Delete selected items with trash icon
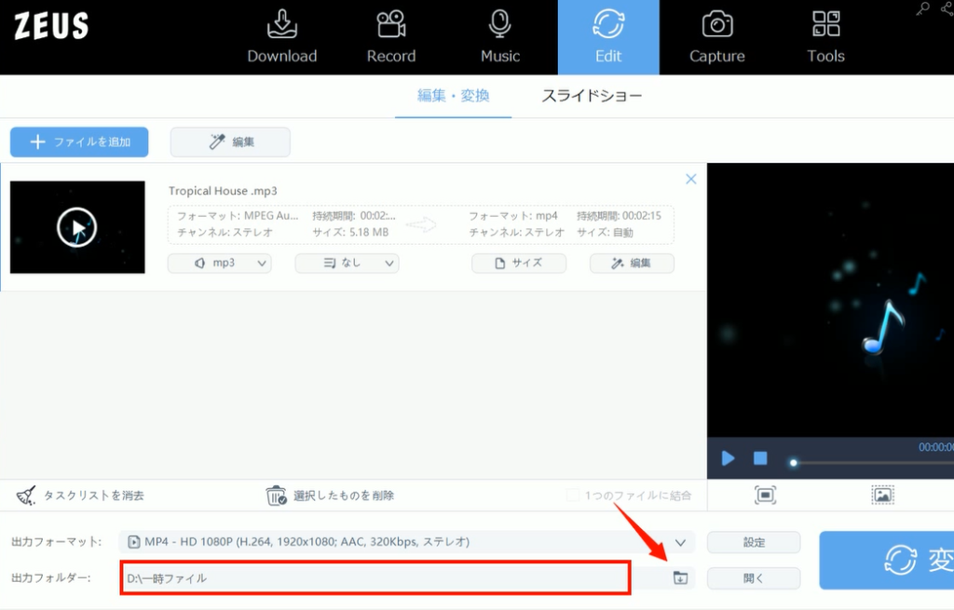The image size is (954, 610). (276, 495)
